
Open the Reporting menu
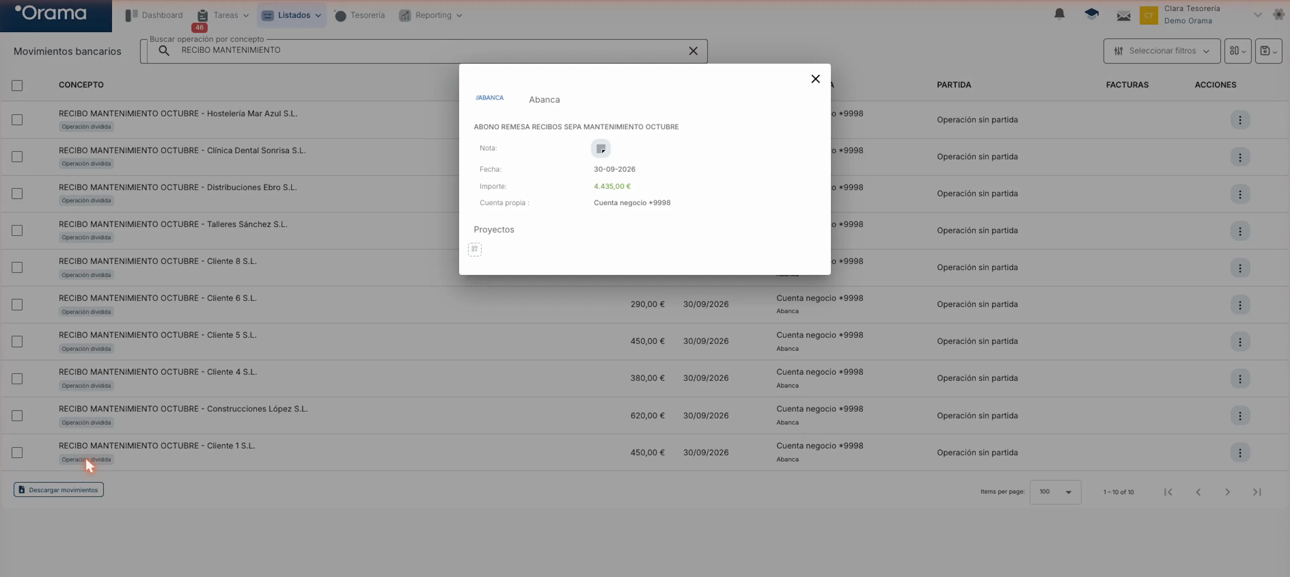click(x=430, y=15)
